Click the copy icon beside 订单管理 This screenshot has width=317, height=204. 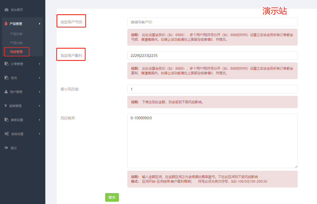pyautogui.click(x=6, y=64)
